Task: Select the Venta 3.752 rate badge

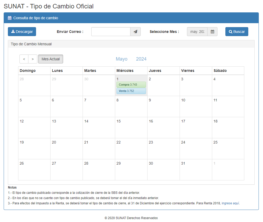Action: pos(131,91)
